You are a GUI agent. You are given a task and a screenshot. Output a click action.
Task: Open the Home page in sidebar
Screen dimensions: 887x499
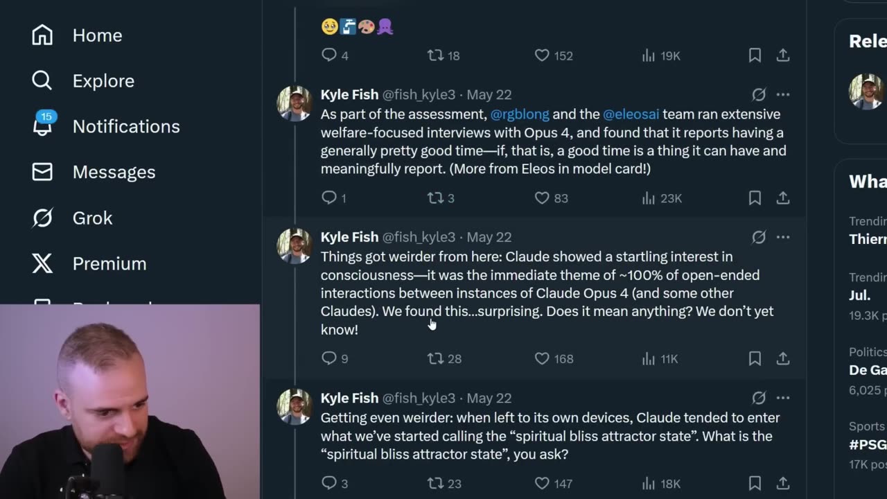[x=76, y=35]
